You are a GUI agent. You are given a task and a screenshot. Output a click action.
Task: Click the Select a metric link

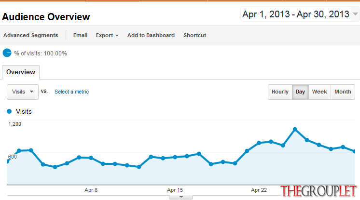point(71,92)
